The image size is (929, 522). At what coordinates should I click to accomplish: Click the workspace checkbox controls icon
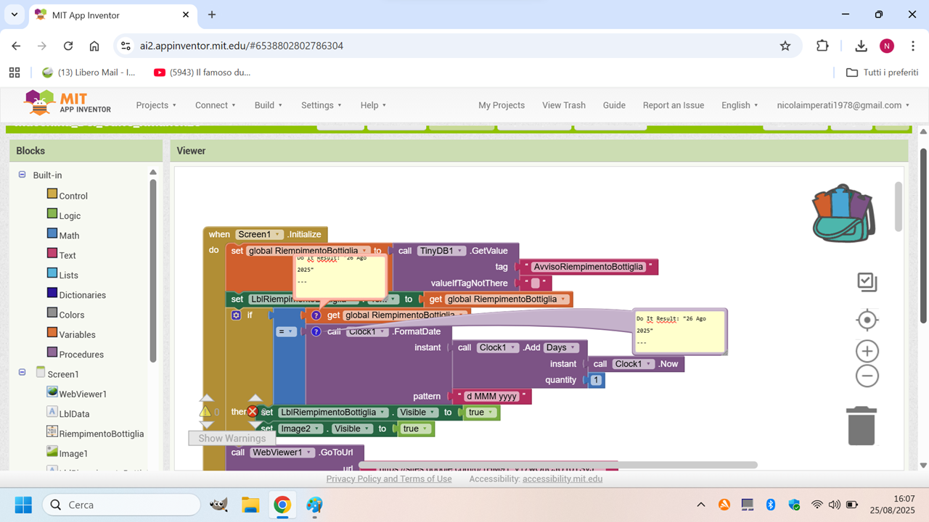coord(867,282)
